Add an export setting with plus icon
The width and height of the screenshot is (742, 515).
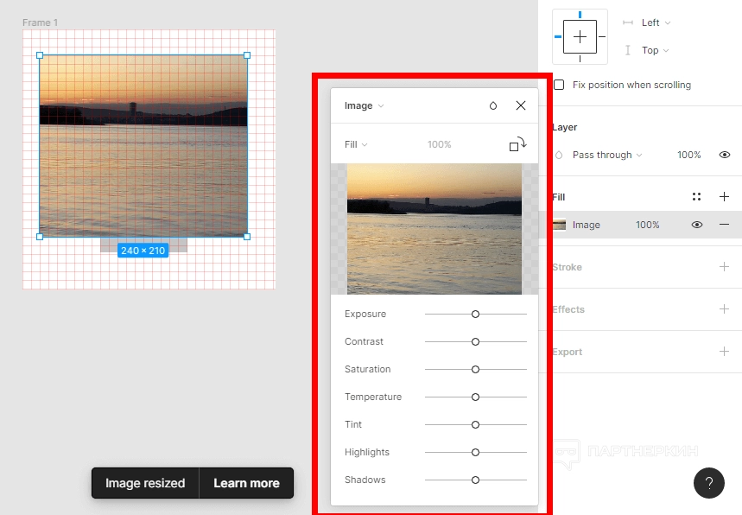724,351
